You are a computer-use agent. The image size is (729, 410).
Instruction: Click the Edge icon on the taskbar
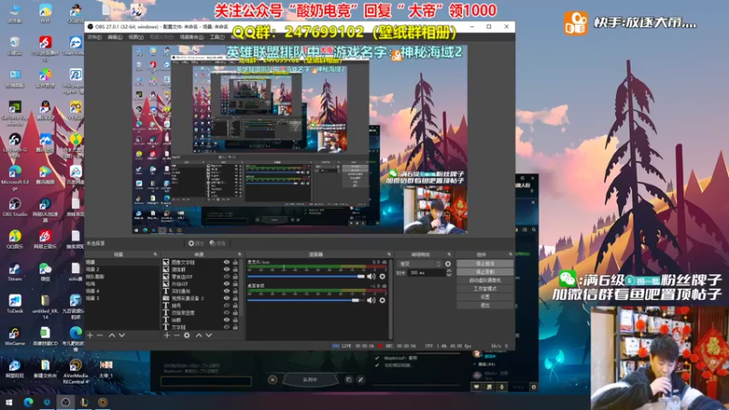pyautogui.click(x=28, y=402)
